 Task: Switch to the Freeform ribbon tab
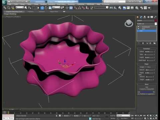(x=30, y=11)
